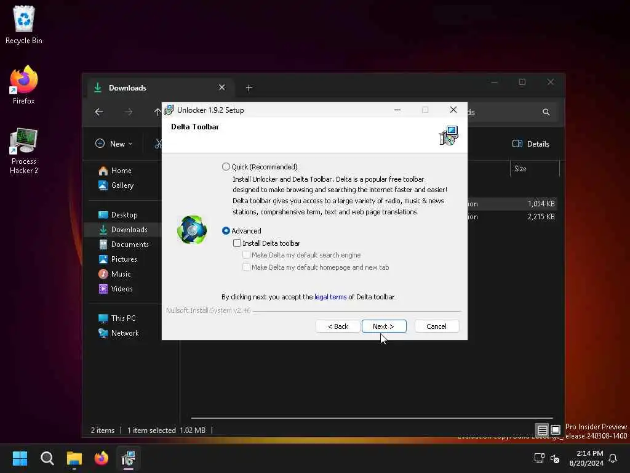Open the Windows Start menu
The image size is (630, 473).
click(20, 458)
